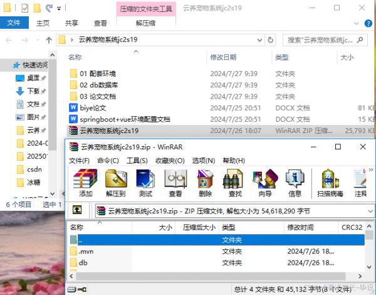376x295 pixels.
Task: Click quick access toolbar new folder icon
Action: [37, 8]
